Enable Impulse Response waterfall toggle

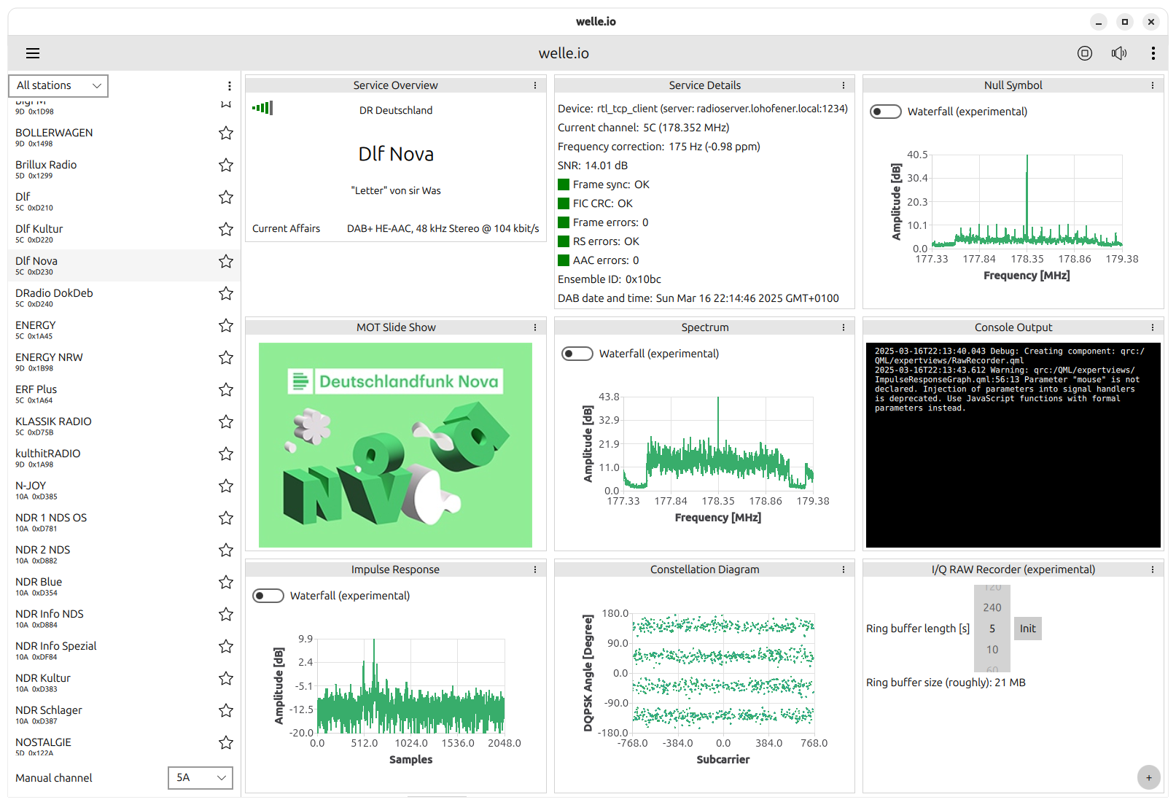pyautogui.click(x=268, y=596)
